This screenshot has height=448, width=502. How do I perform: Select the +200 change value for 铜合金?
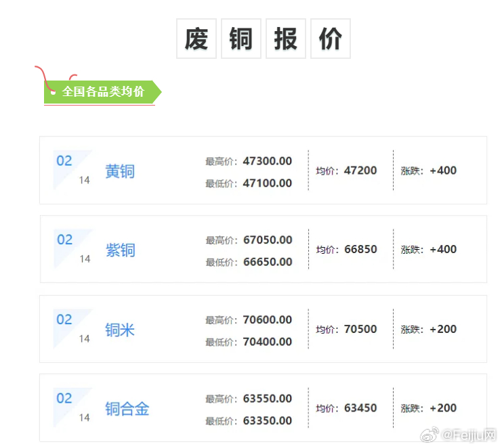443,408
